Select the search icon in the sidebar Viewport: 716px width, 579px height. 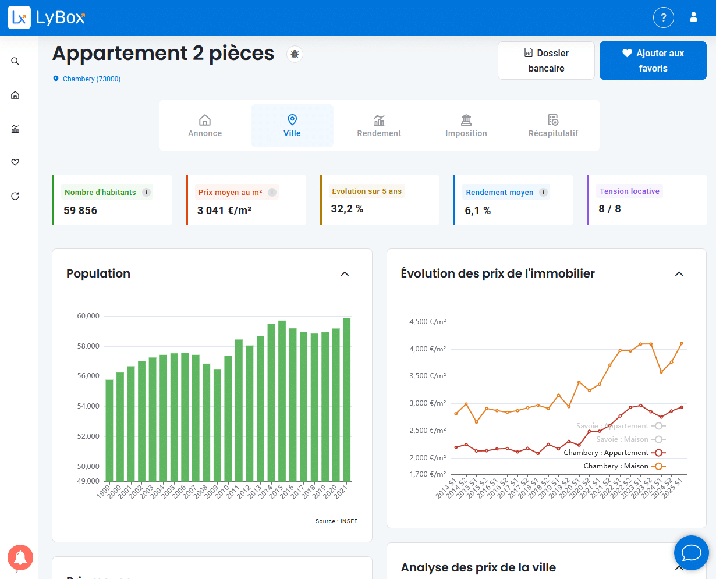(x=15, y=61)
